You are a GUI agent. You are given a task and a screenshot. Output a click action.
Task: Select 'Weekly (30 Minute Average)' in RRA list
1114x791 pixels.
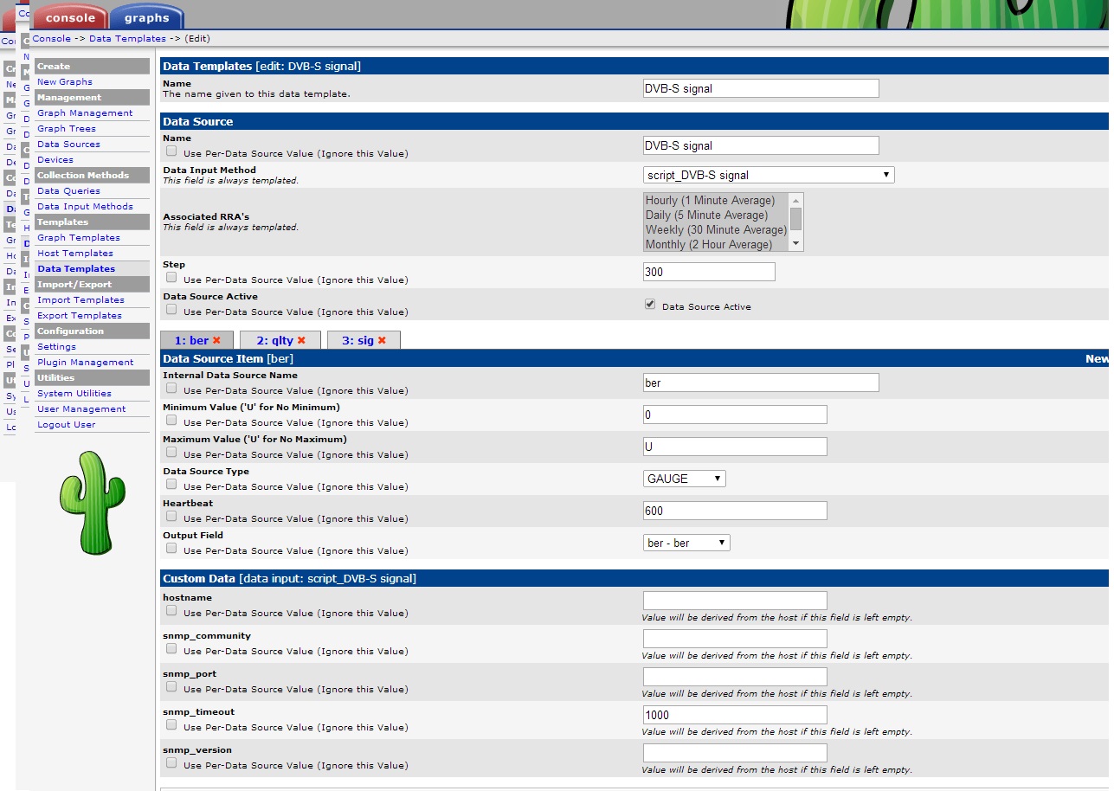tap(716, 230)
